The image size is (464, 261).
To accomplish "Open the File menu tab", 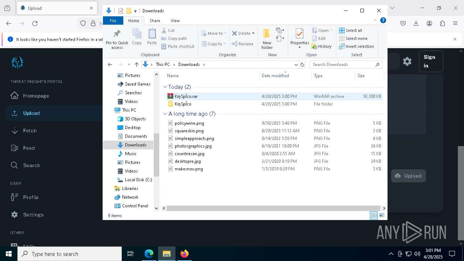I will (x=113, y=21).
